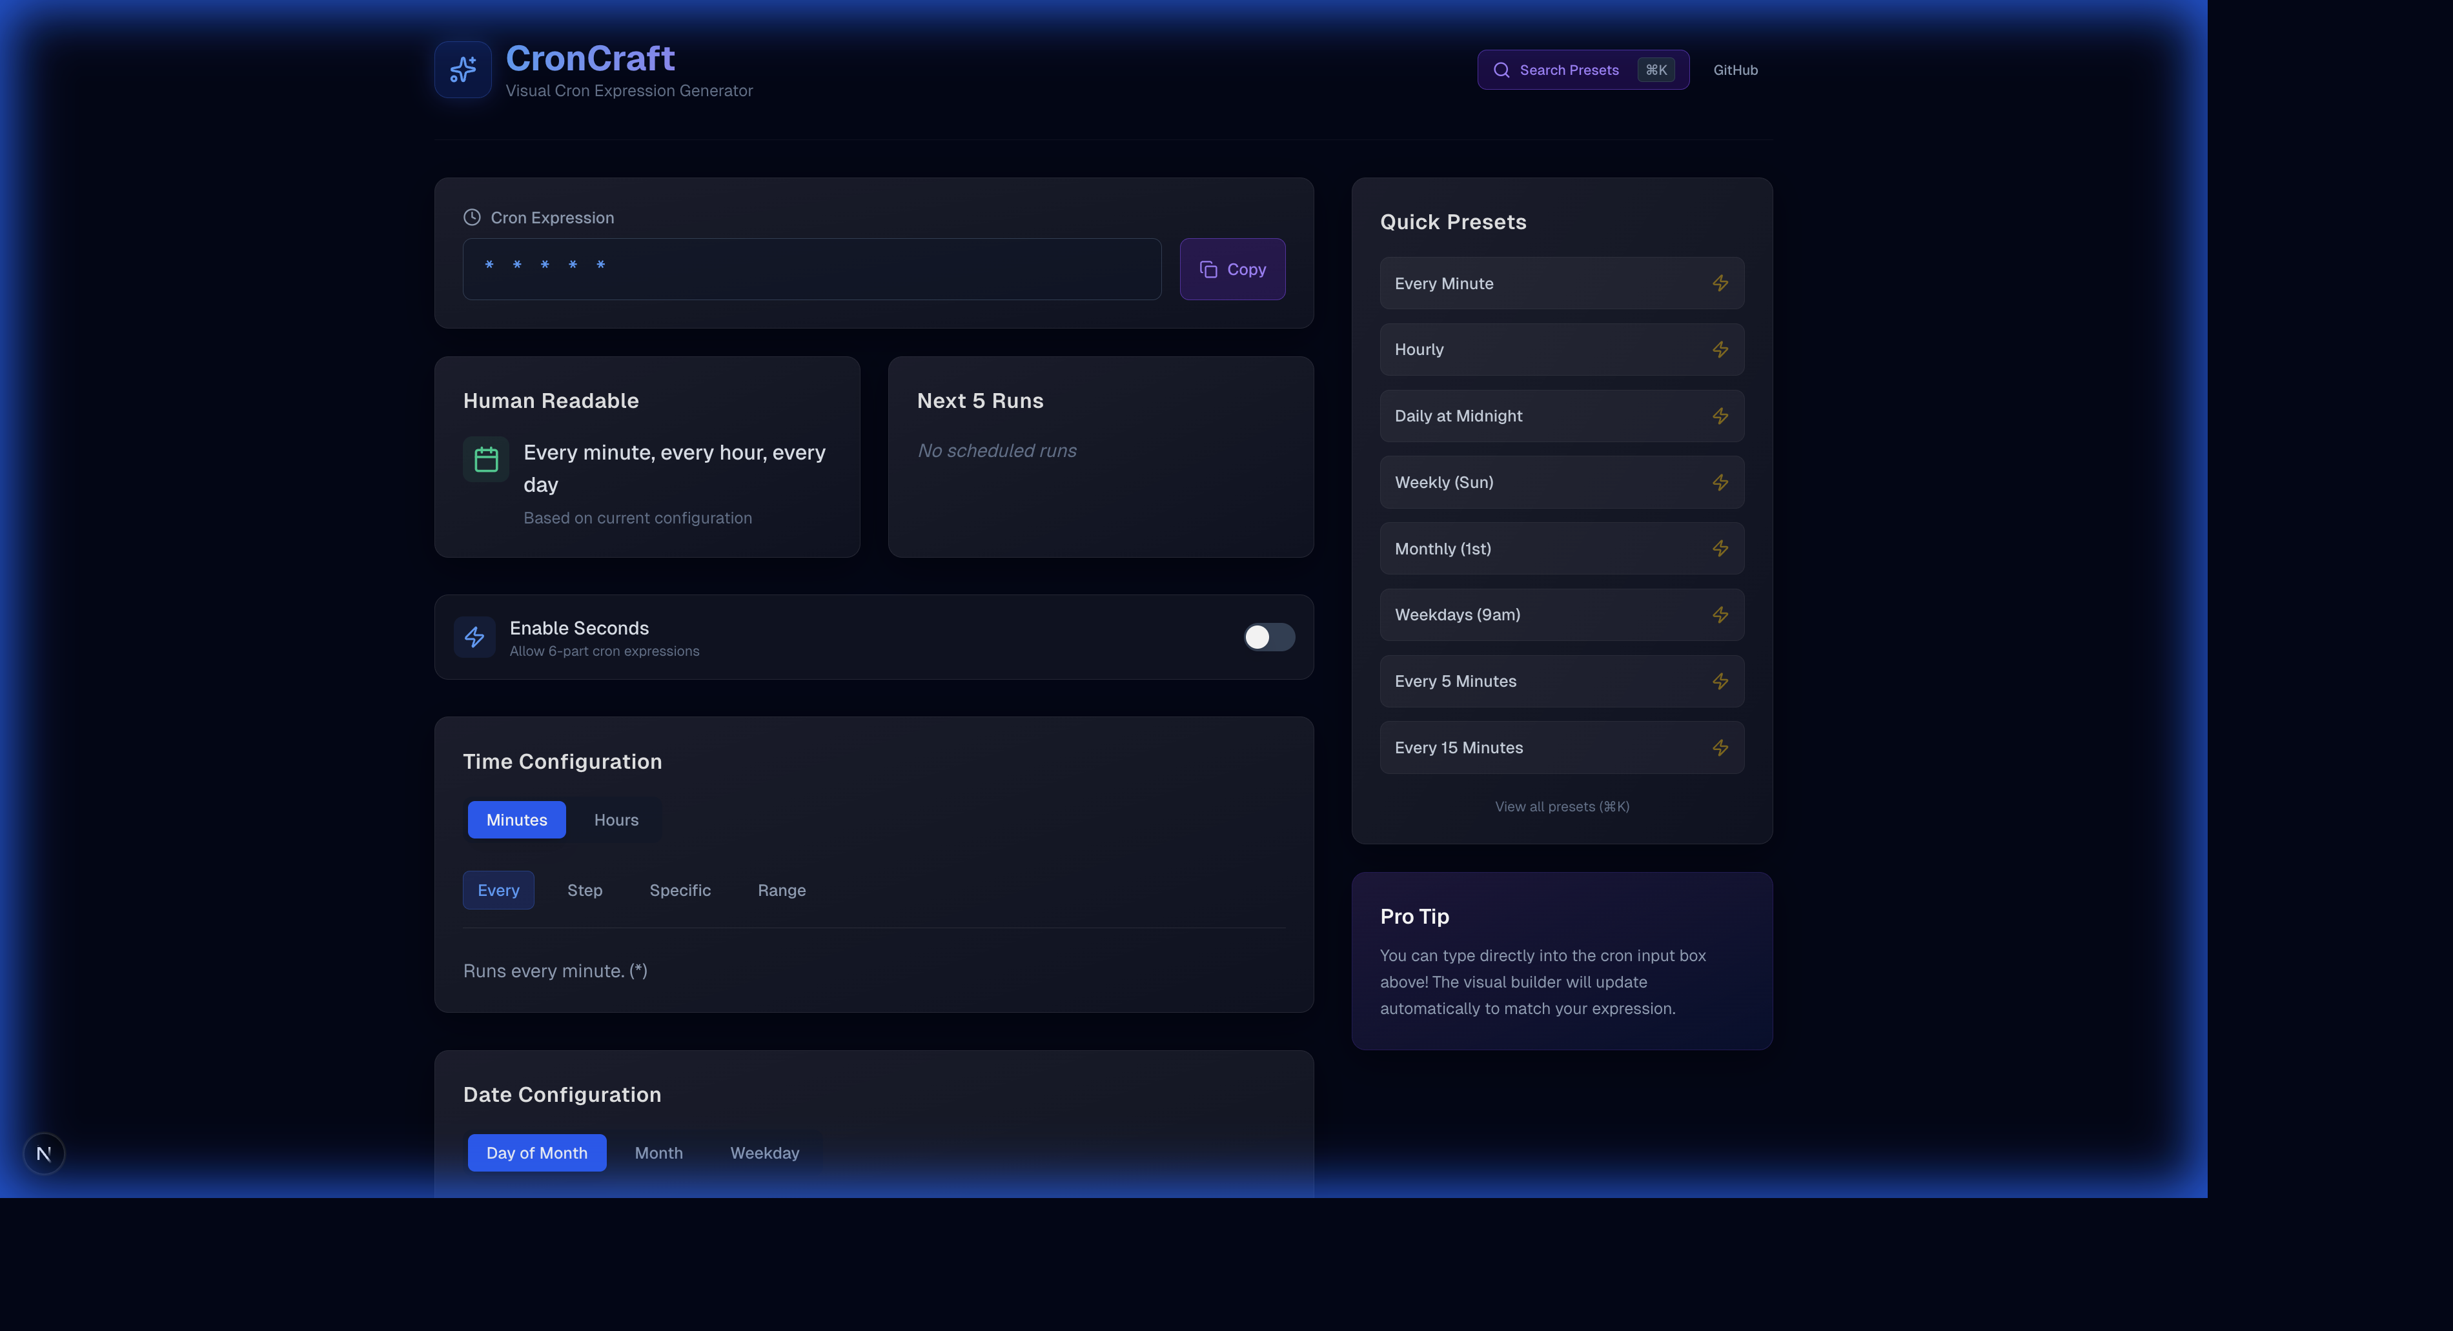Click the lightning icon on Weekdays (9am)
This screenshot has width=2453, height=1331.
(x=1720, y=615)
